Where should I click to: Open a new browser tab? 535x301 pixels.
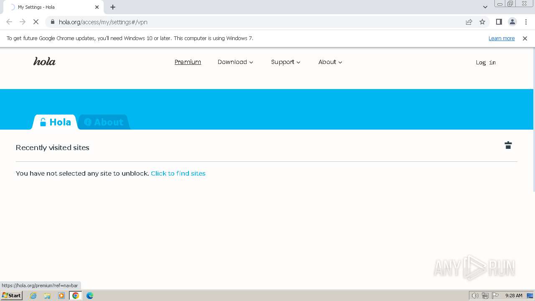point(113,7)
